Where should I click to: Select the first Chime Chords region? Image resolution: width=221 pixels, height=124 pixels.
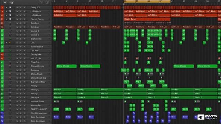(66, 66)
